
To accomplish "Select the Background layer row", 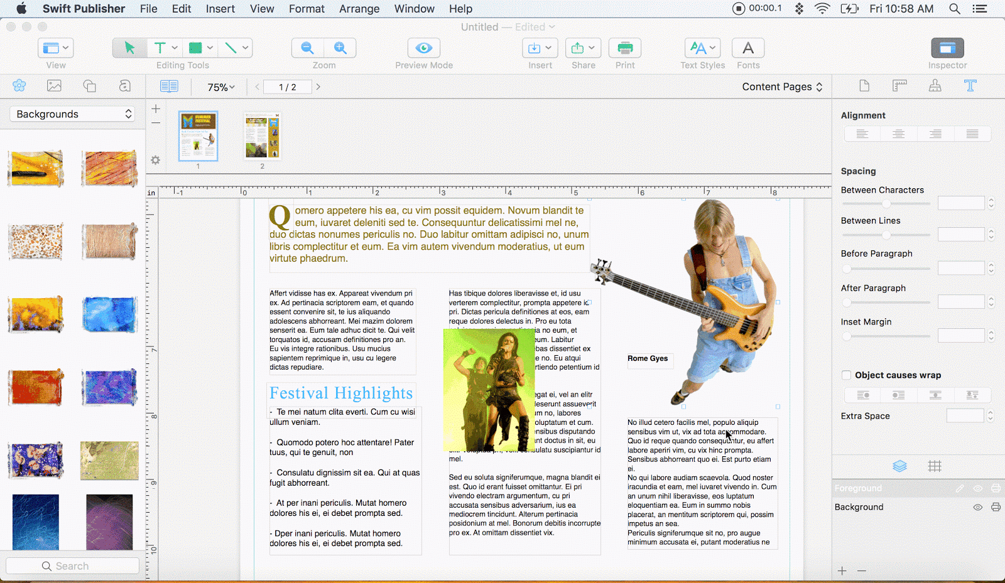I will (918, 507).
